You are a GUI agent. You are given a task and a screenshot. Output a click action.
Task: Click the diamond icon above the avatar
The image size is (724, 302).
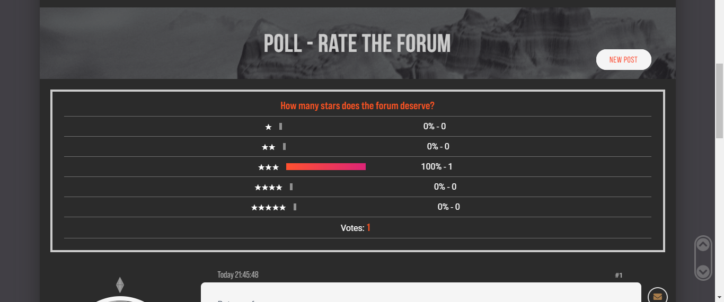[120, 285]
